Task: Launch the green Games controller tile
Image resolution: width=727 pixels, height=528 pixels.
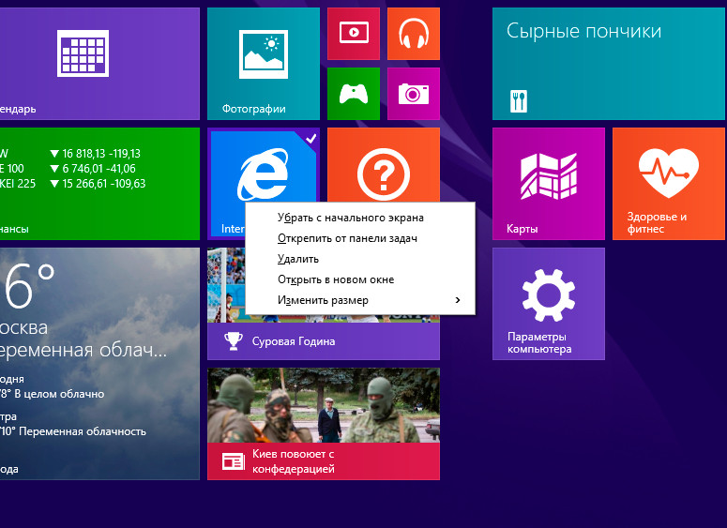Action: coord(353,93)
